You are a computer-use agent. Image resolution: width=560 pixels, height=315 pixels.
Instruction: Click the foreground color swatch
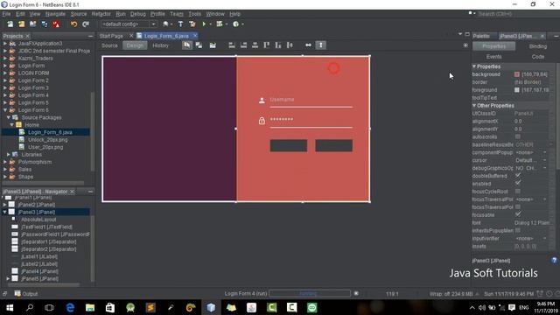point(517,90)
